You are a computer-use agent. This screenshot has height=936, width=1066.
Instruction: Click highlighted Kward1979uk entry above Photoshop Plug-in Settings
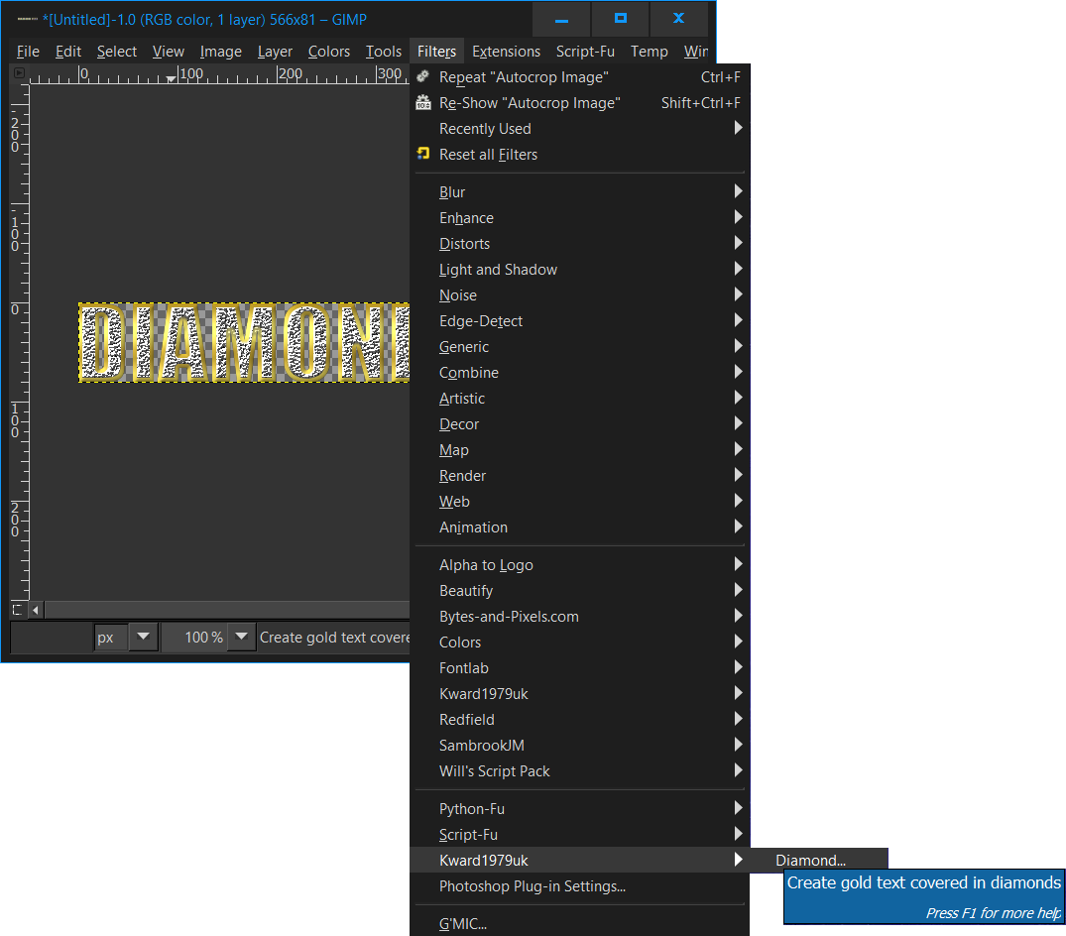point(579,861)
